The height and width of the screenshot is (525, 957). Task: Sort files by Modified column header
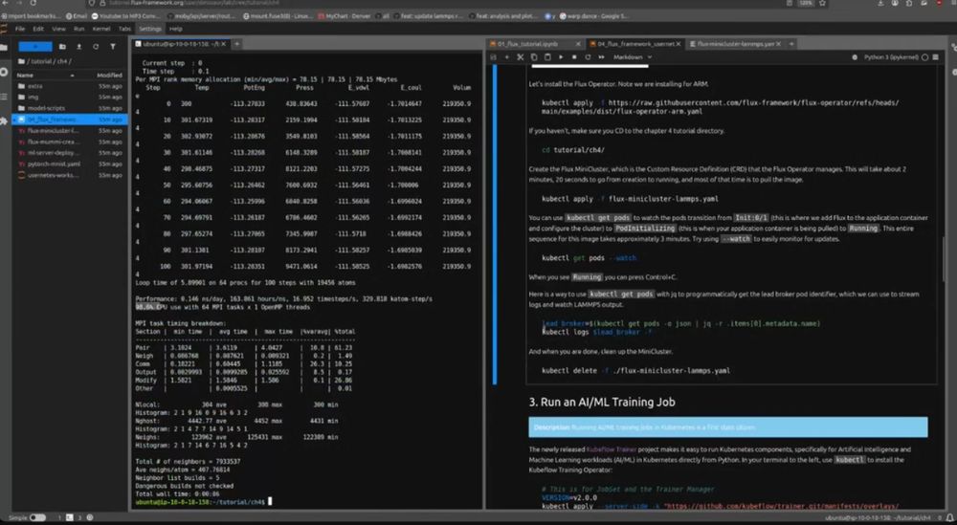pos(109,76)
